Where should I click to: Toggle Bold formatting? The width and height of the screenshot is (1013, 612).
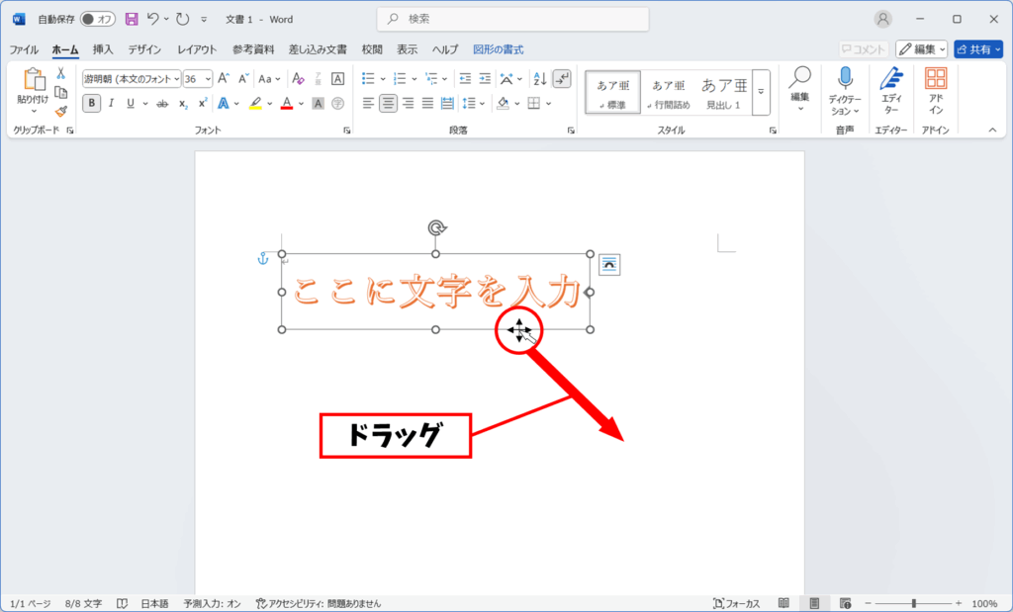click(x=92, y=103)
